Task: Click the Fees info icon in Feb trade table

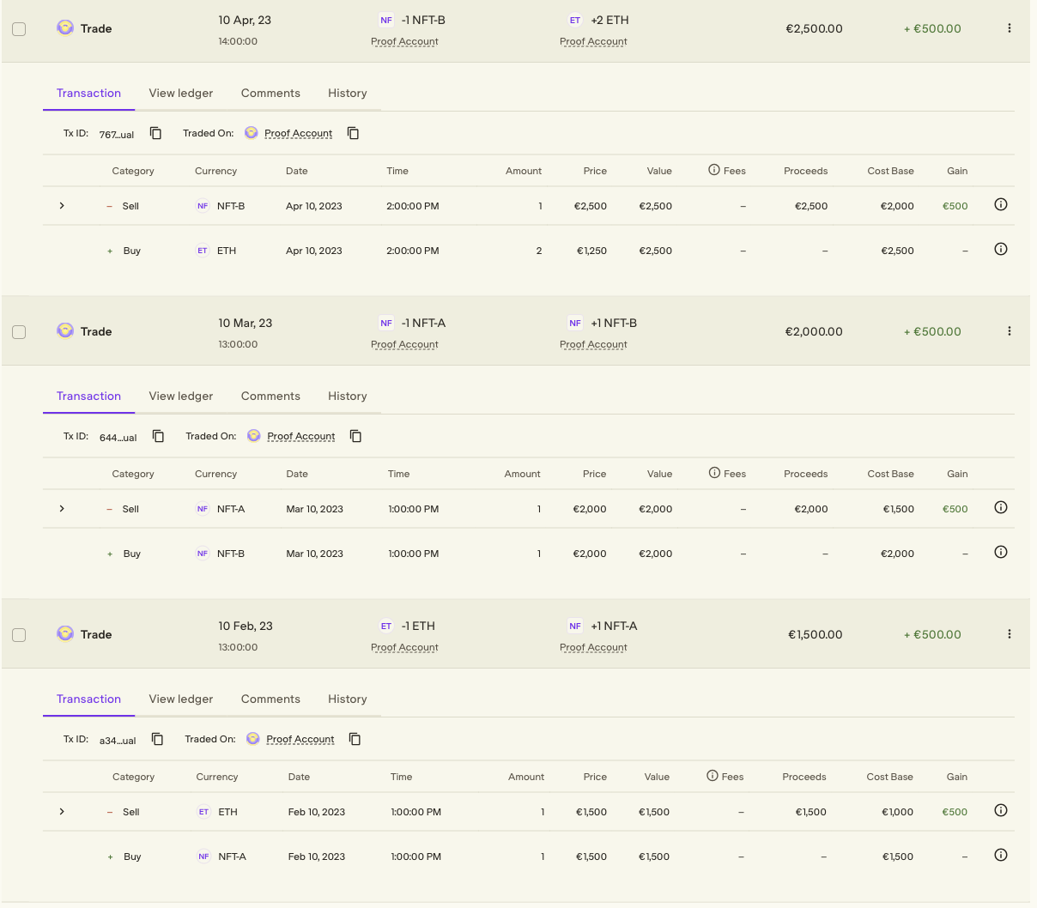Action: [x=713, y=776]
